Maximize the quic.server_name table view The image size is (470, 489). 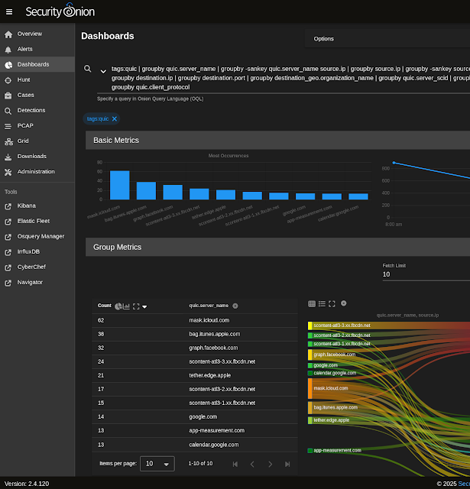click(136, 306)
